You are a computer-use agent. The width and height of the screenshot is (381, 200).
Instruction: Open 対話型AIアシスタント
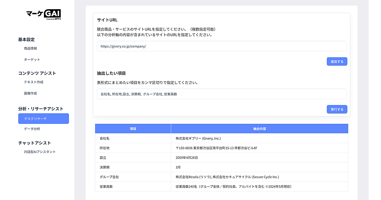pyautogui.click(x=40, y=152)
